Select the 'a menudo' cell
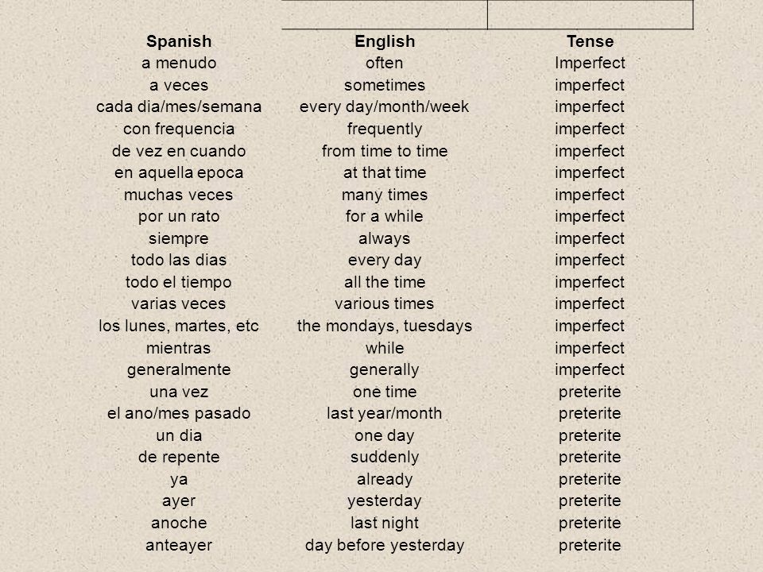Screen dimensions: 763x572 (179, 64)
